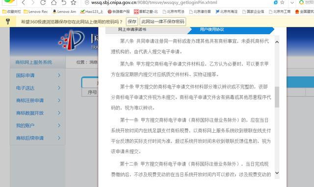Click the agreement scrollbar up arrow

(x=277, y=42)
